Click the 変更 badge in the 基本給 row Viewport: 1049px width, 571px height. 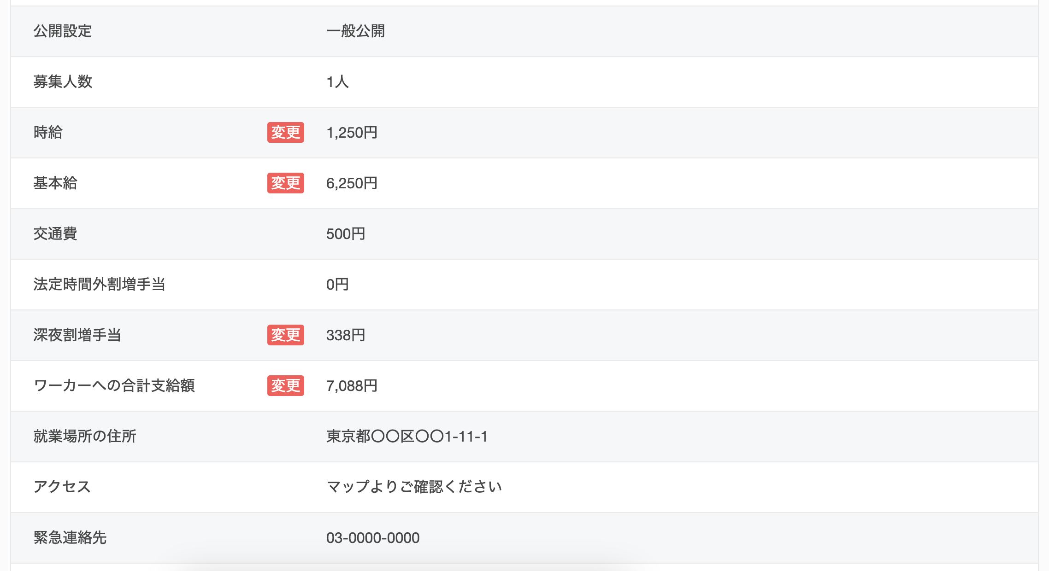point(286,183)
